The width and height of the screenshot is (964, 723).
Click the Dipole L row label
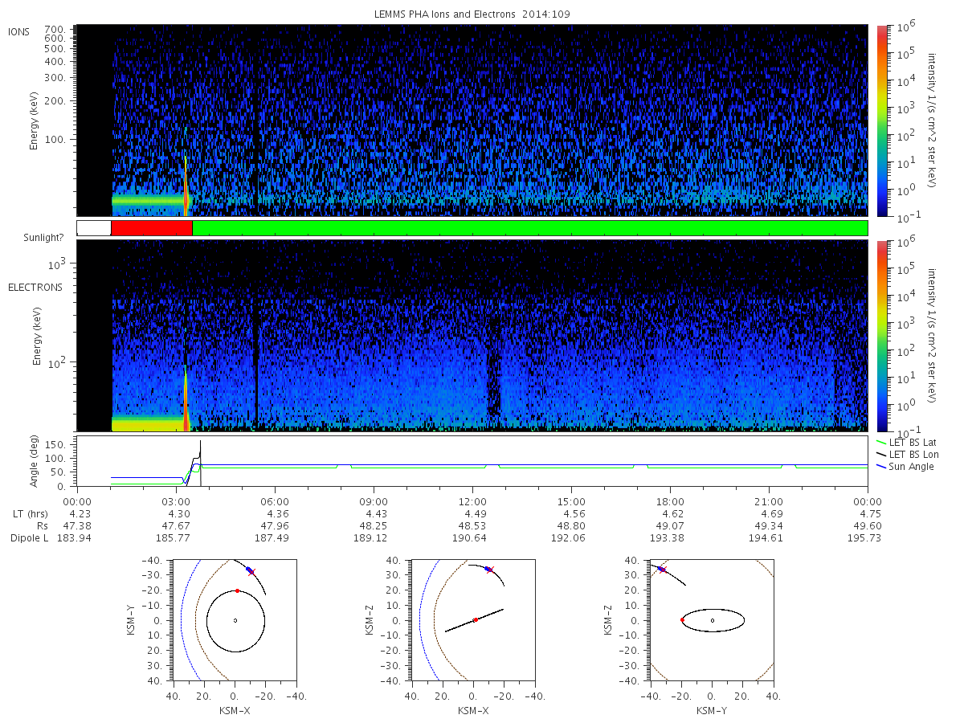coord(29,538)
